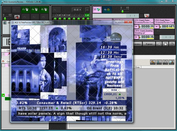Toggle the fourth 0 dB audio channel
The width and height of the screenshot is (177, 131).
[x=68, y=15]
